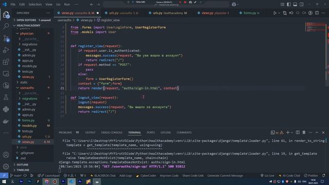Viewport: 329px width, 185px height.
Task: Open the Search view in activity bar
Action: (6, 26)
